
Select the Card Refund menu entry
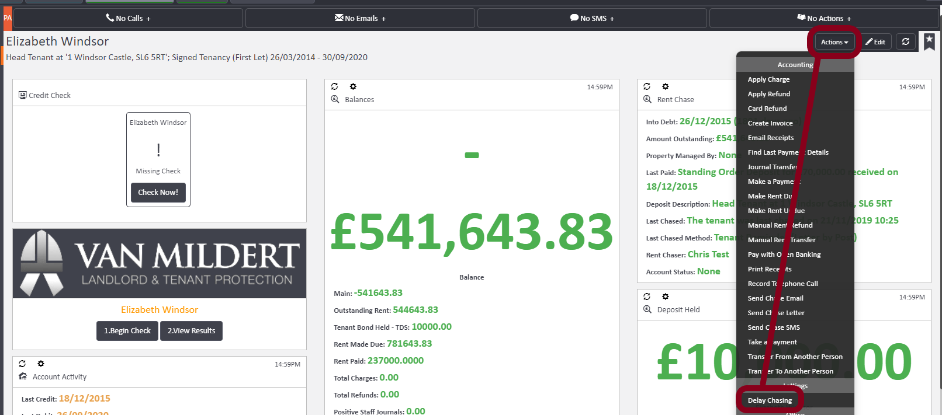point(767,109)
